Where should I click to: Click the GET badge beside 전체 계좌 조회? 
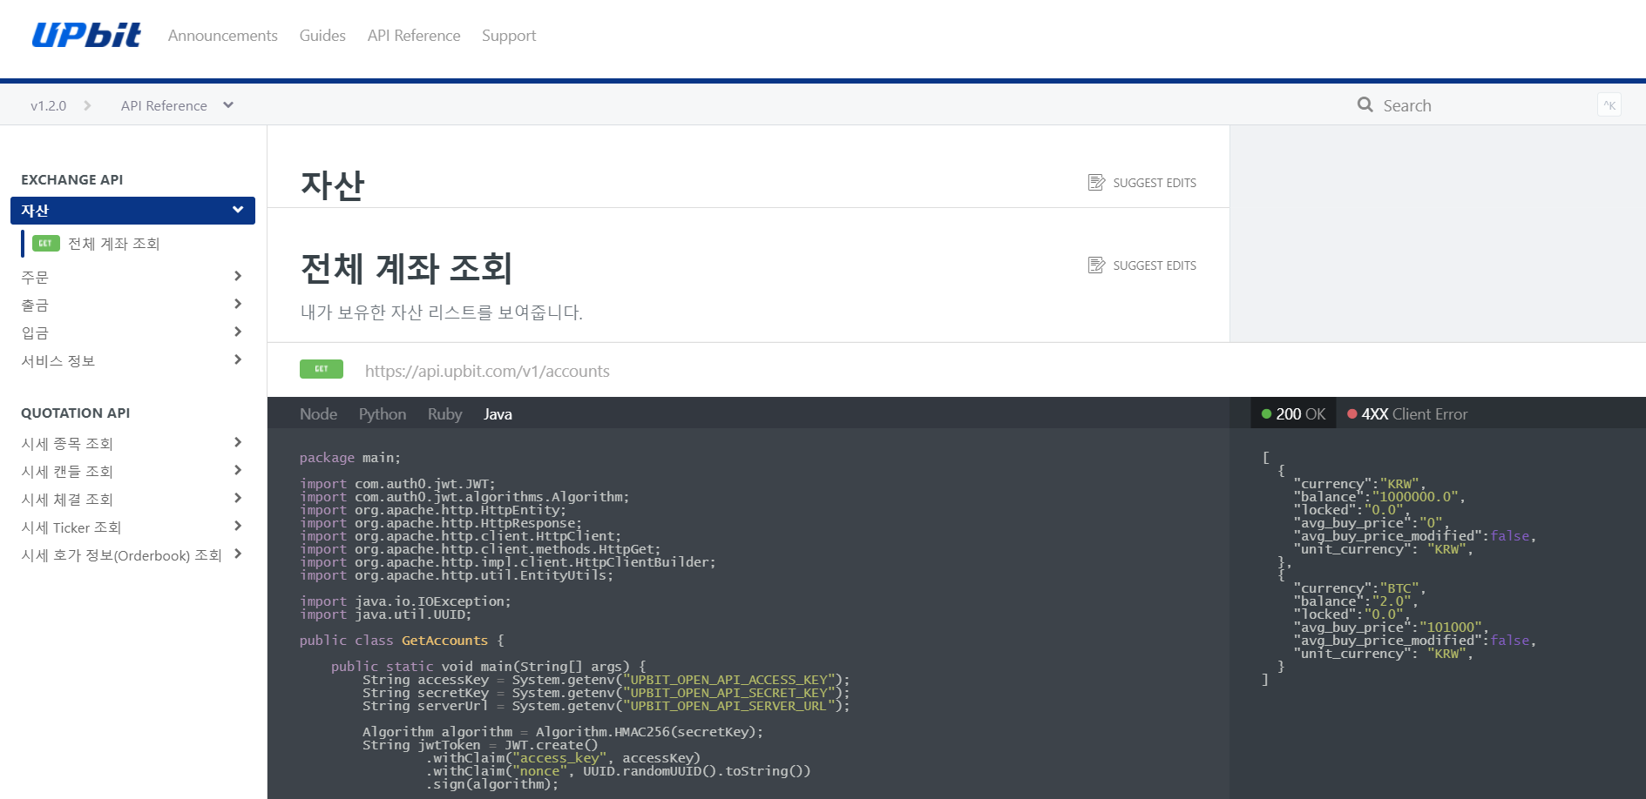45,244
